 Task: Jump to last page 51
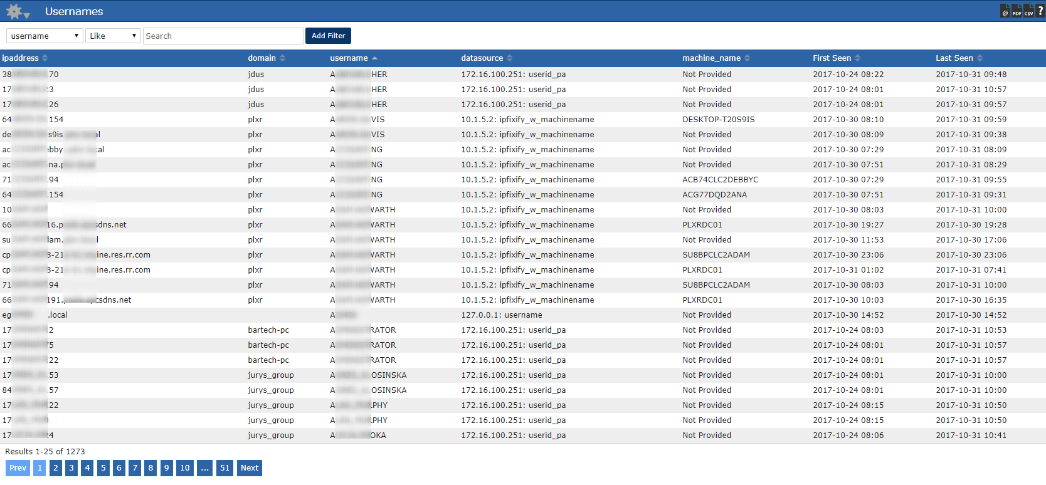(225, 468)
